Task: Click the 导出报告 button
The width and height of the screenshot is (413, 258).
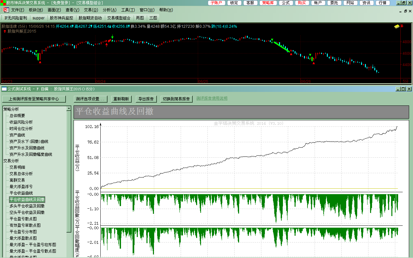Action: coord(146,99)
